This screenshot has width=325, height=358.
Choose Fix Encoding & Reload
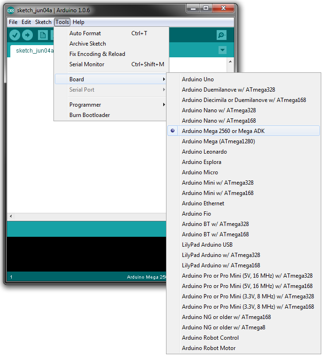pyautogui.click(x=111, y=54)
